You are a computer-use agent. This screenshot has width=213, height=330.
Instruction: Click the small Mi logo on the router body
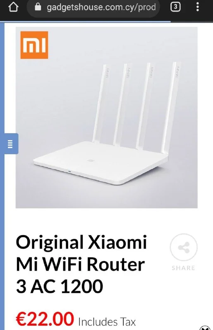coord(91,161)
